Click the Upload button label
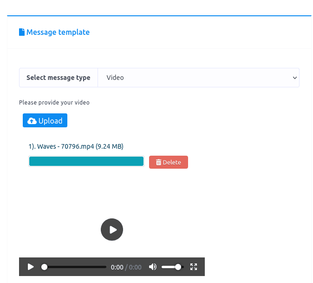 50,121
